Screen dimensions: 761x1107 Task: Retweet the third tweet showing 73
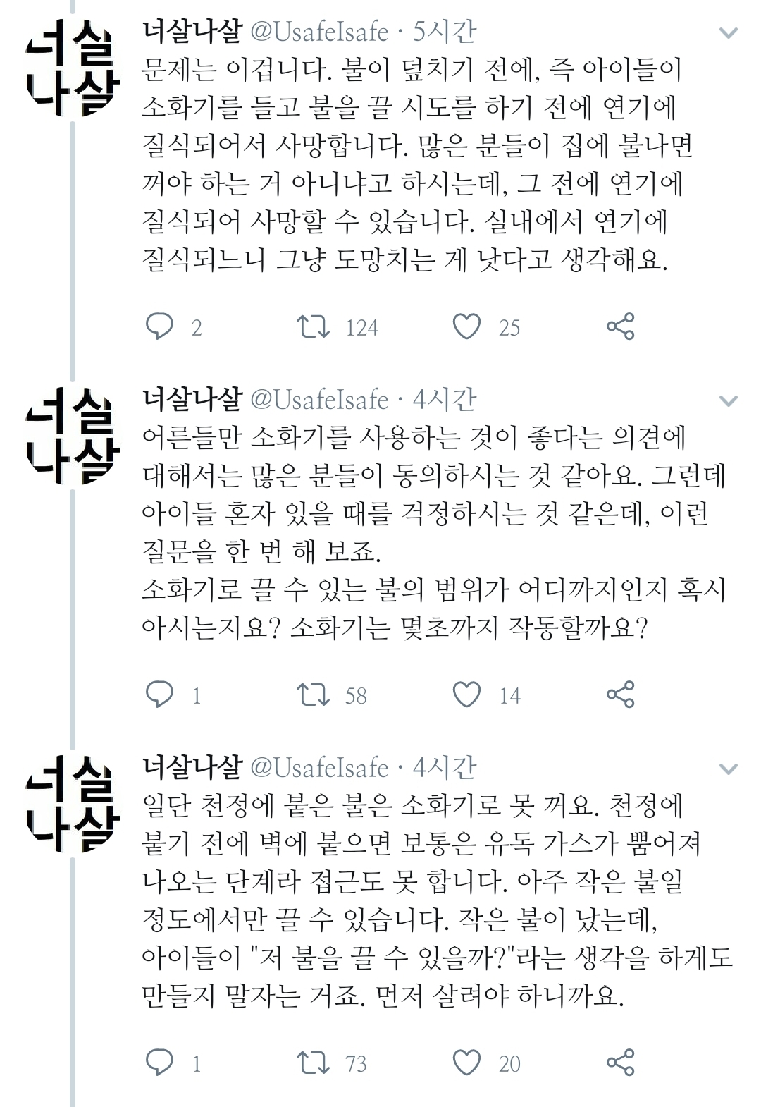313,1063
